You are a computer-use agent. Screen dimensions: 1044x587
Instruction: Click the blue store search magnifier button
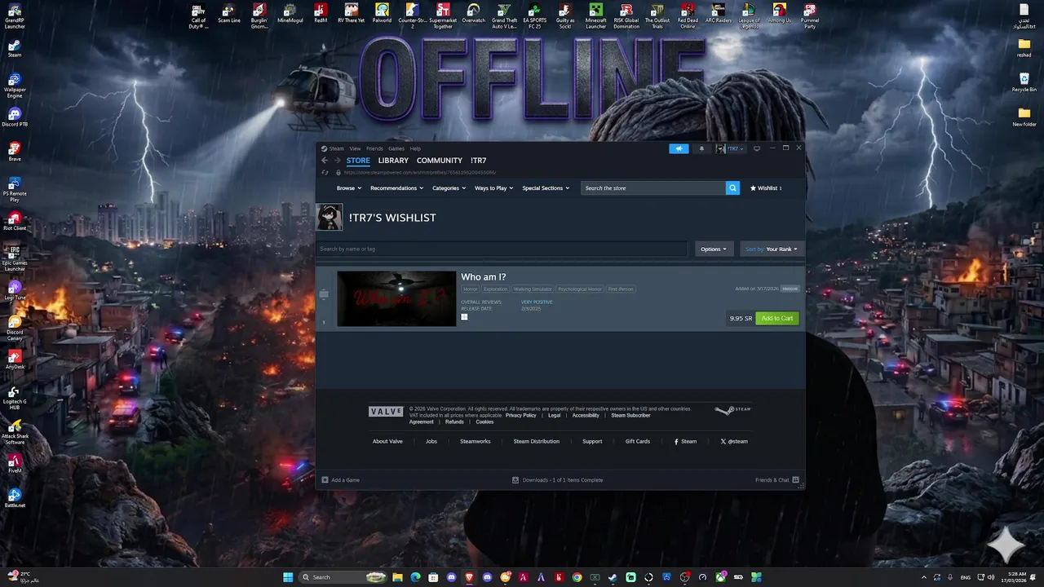click(732, 188)
